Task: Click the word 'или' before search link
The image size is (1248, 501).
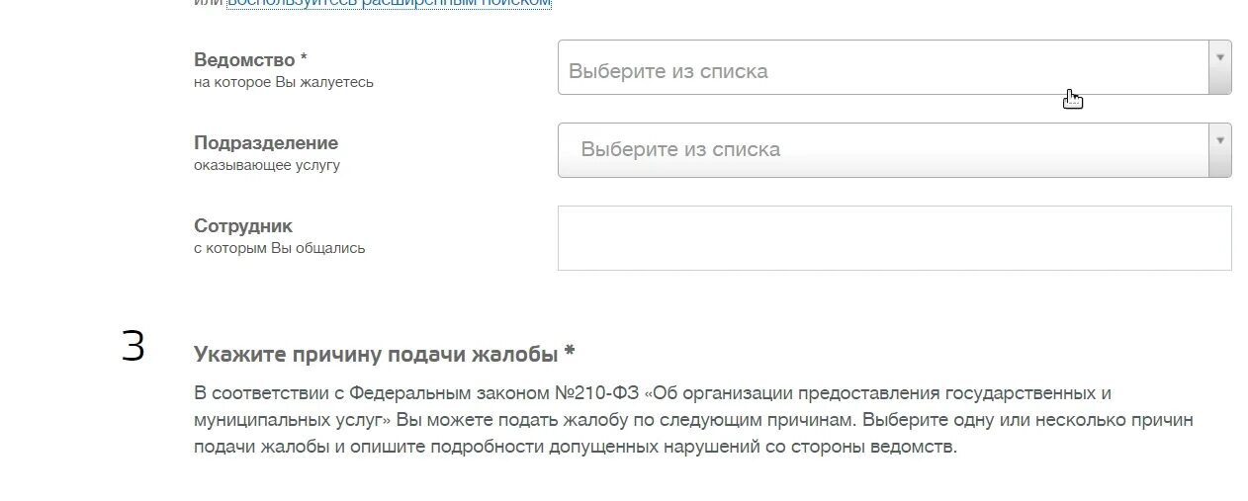Action: (209, 3)
